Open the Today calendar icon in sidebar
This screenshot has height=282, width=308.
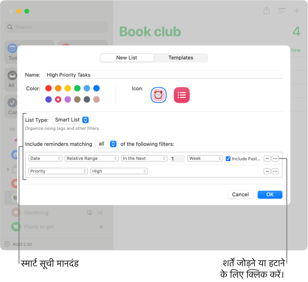12,48
